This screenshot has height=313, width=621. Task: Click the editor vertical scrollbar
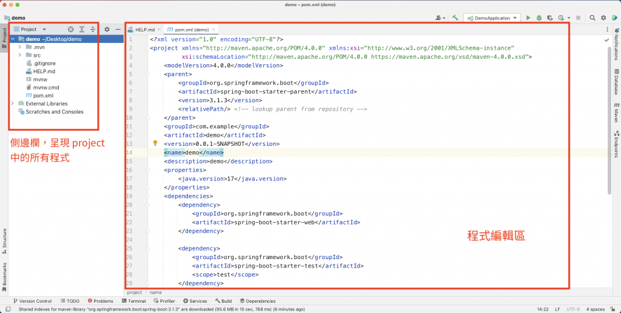(x=609, y=120)
